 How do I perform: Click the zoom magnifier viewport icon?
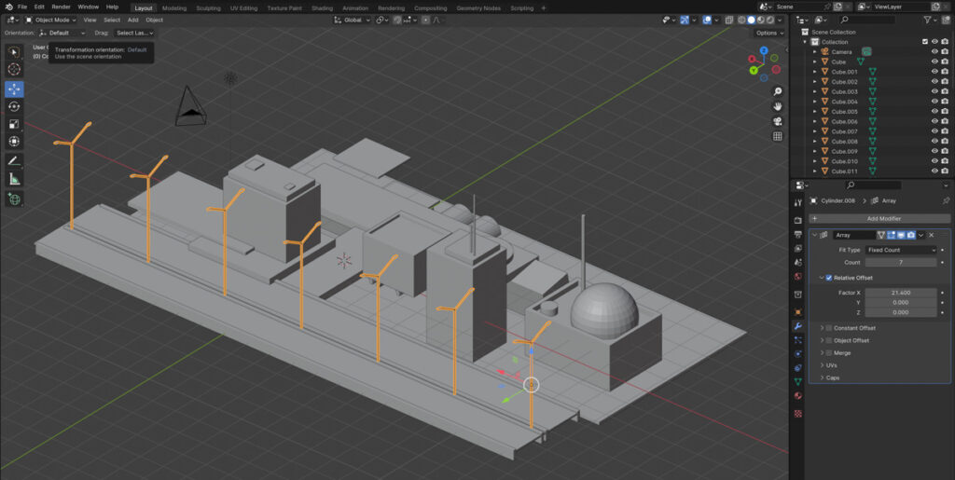click(x=778, y=91)
